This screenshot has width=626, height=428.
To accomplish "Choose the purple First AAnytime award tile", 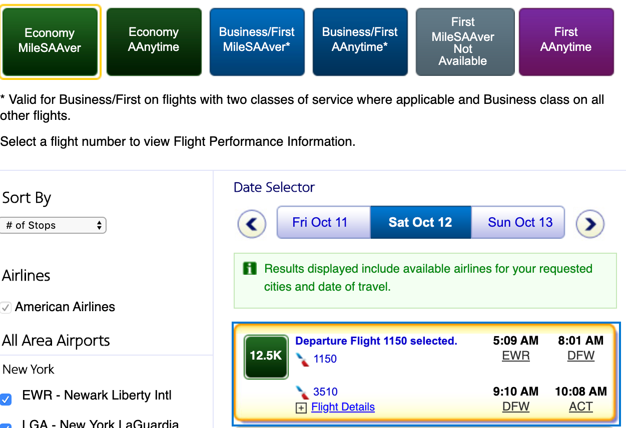I will tap(566, 40).
